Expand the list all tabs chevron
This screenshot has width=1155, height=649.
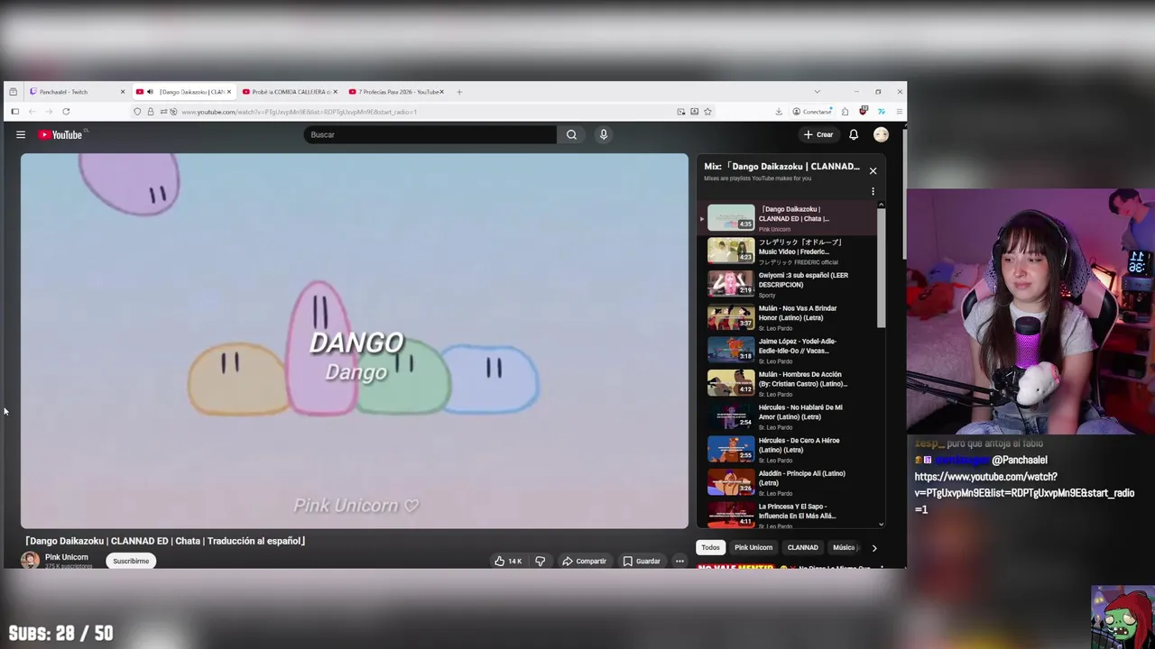817,92
